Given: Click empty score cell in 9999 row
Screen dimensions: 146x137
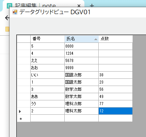Looking at the screenshot, I should (115, 68).
